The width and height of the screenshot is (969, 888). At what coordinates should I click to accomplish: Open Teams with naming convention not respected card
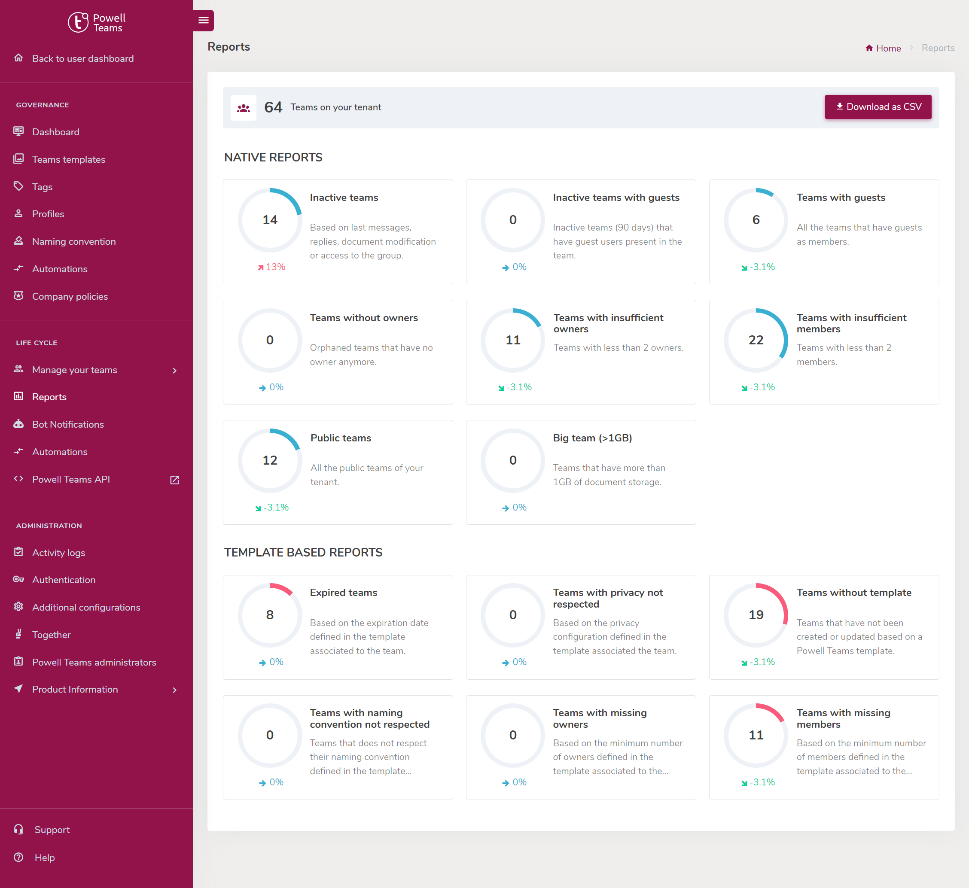coord(338,748)
